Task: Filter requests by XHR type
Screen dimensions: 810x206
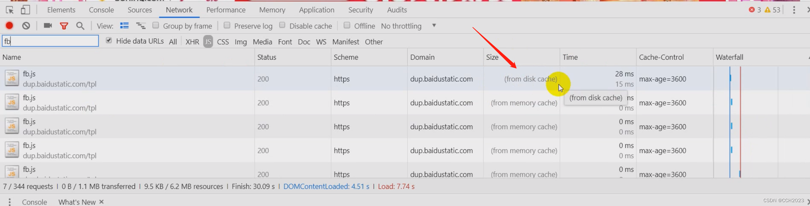Action: (x=192, y=42)
